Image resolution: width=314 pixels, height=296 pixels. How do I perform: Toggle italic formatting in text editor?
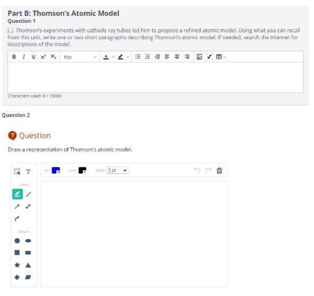coord(24,57)
